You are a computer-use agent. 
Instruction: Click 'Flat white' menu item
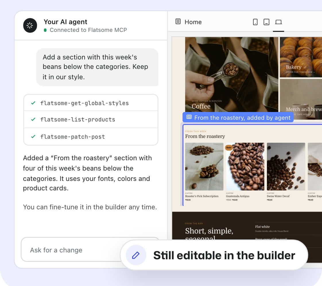coord(262,227)
